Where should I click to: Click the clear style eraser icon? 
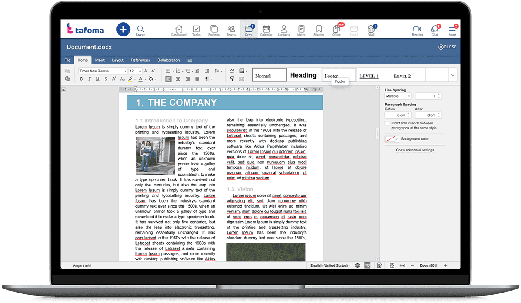coord(232,71)
